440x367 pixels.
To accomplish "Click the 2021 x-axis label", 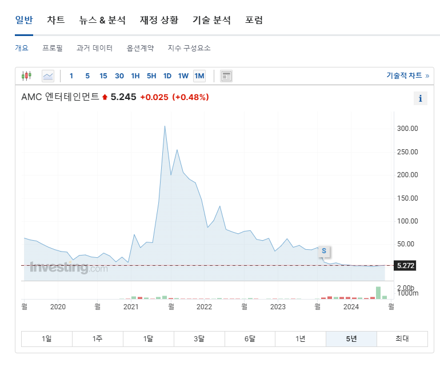I will [131, 307].
